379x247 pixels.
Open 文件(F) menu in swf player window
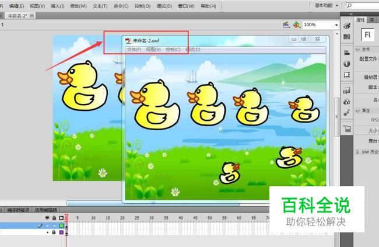(x=134, y=50)
